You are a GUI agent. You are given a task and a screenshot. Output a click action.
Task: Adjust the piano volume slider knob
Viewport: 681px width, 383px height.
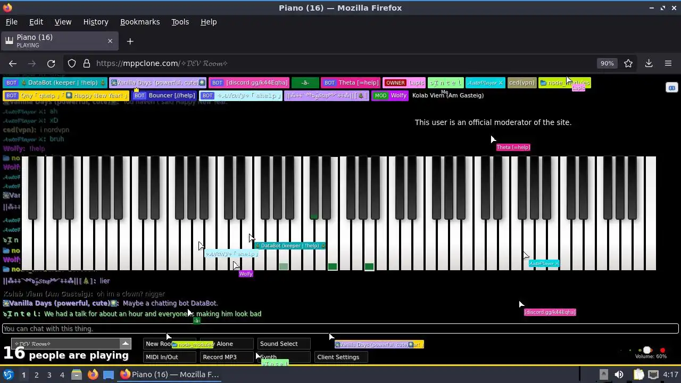pyautogui.click(x=647, y=350)
